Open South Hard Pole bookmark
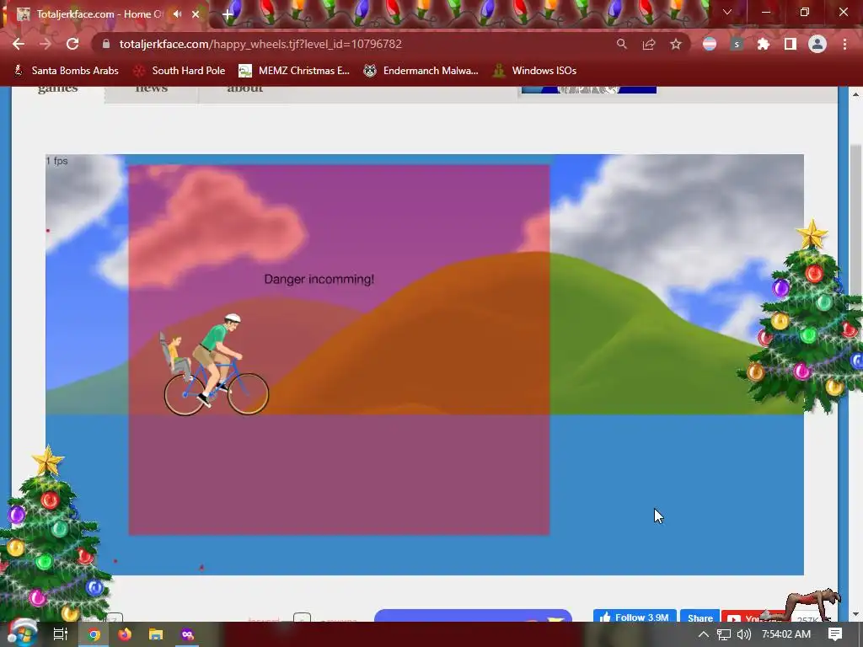863x647 pixels. tap(180, 71)
